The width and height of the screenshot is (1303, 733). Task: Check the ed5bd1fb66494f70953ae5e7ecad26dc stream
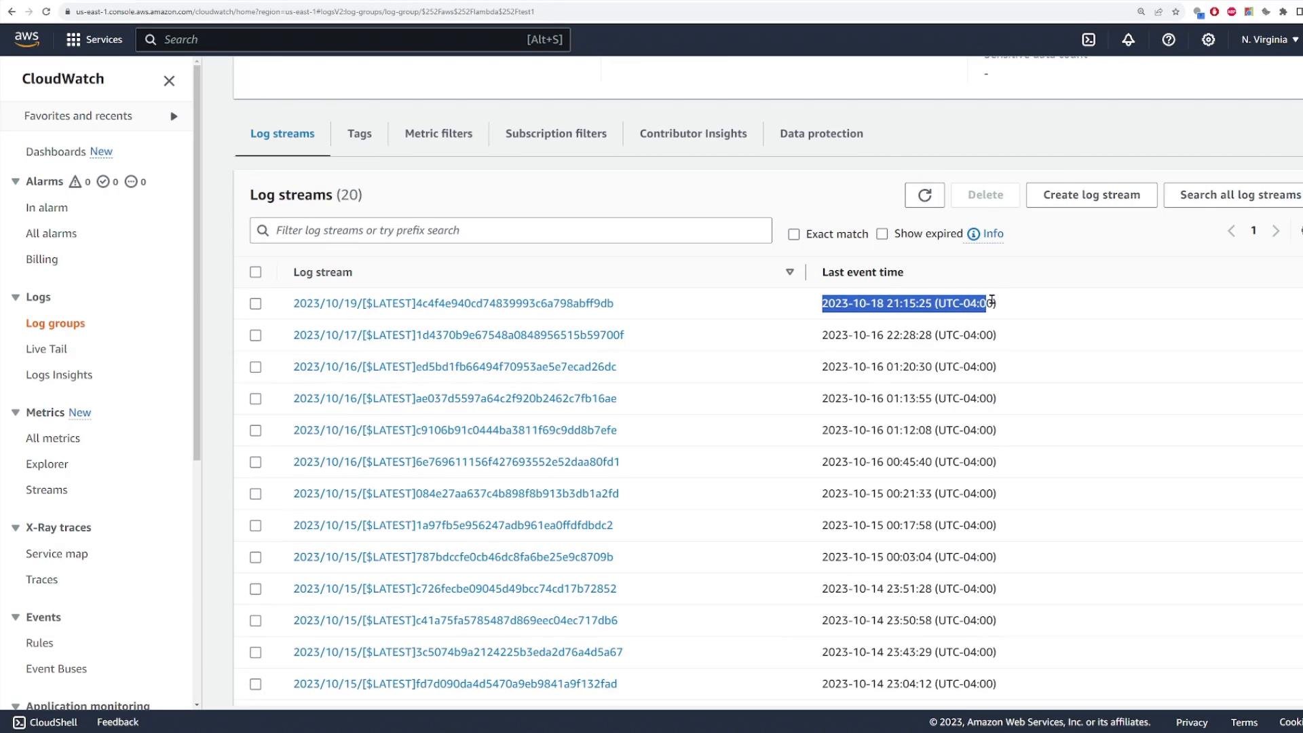pyautogui.click(x=255, y=367)
